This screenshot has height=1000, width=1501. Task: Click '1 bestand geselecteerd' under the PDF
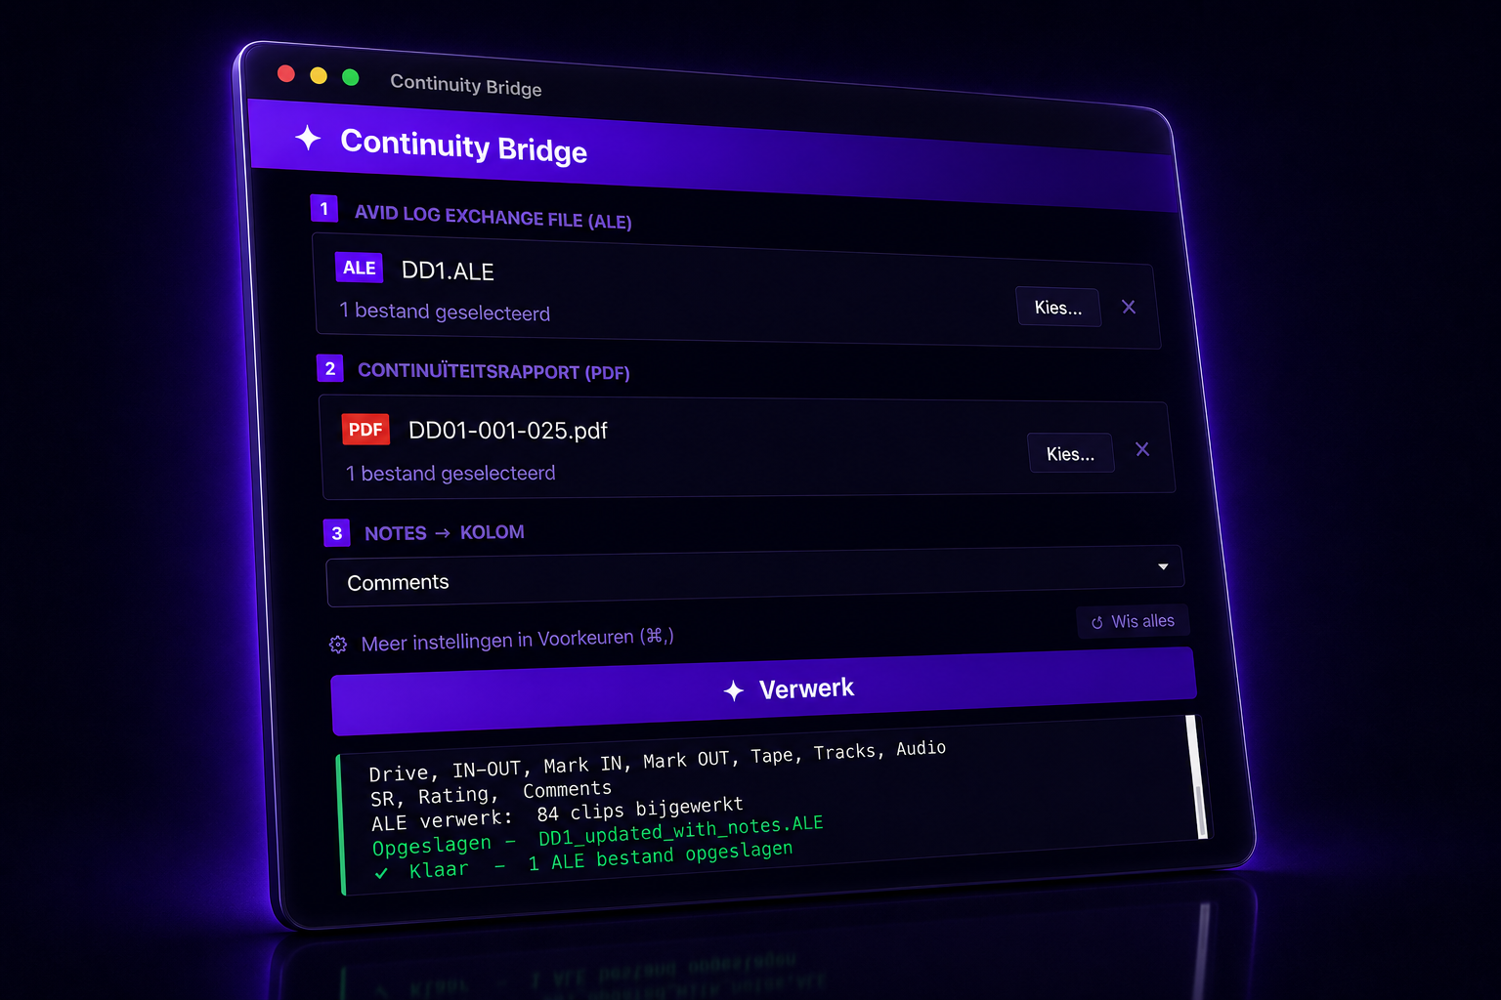coord(450,474)
